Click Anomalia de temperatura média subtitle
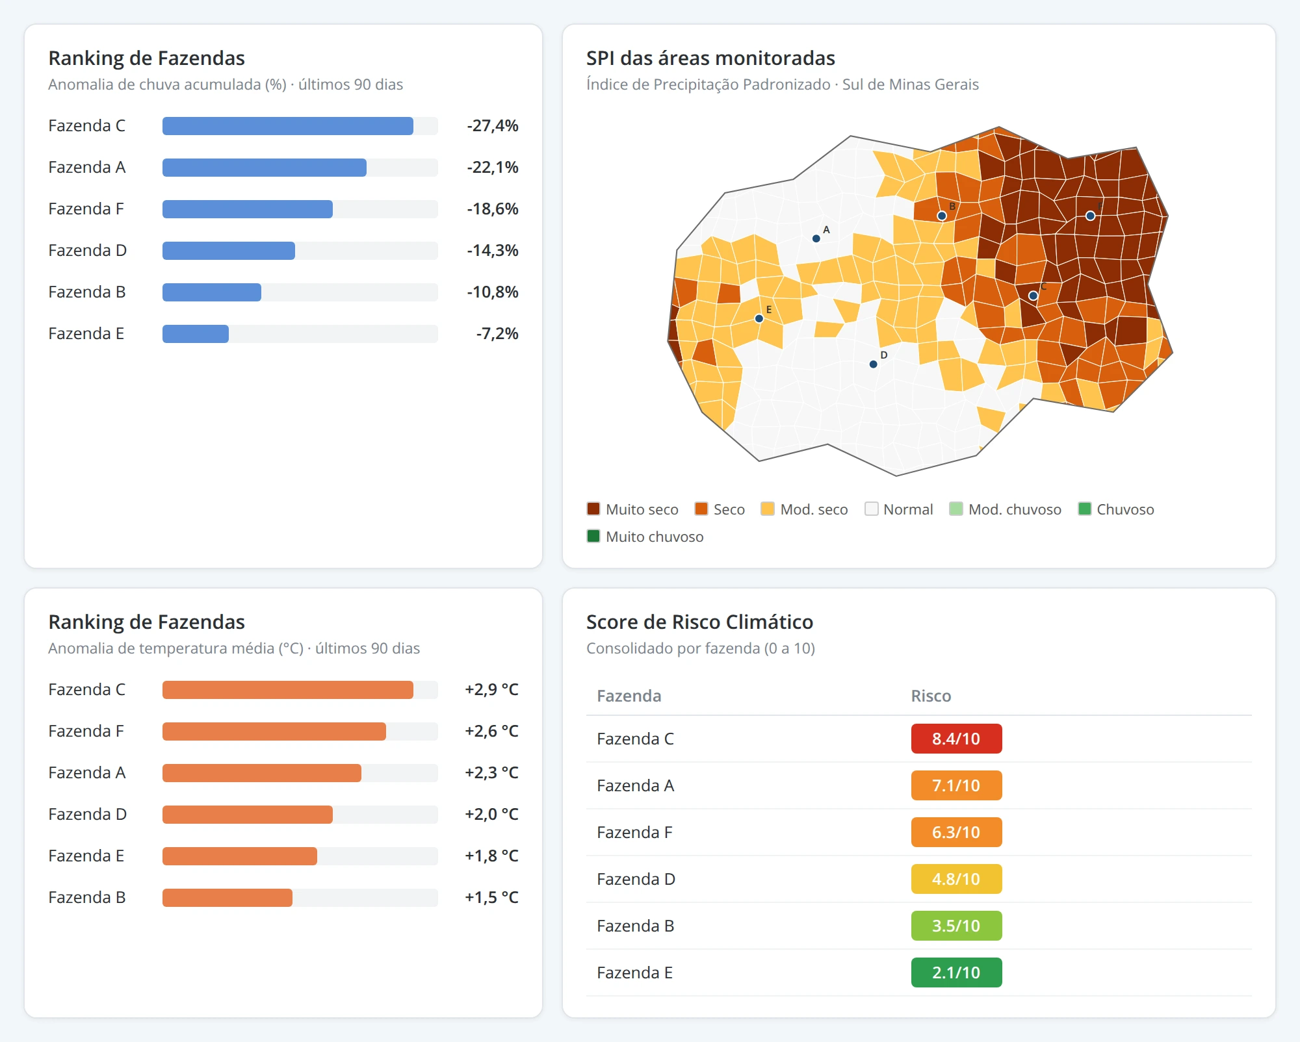The image size is (1300, 1042). coord(234,648)
